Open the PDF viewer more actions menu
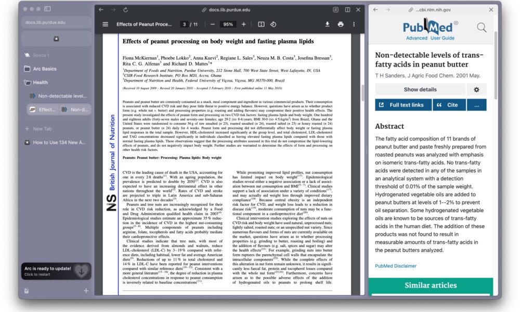 pos(354,24)
